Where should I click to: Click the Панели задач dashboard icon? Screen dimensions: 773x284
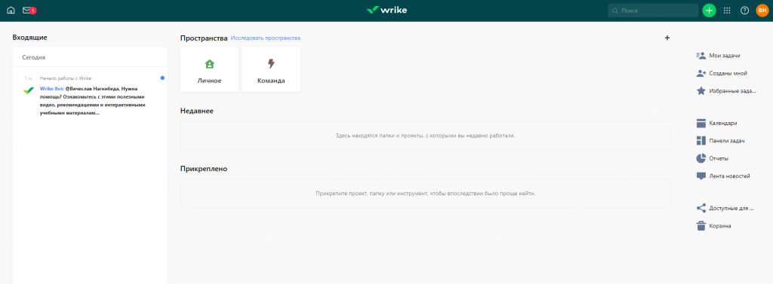coord(701,141)
